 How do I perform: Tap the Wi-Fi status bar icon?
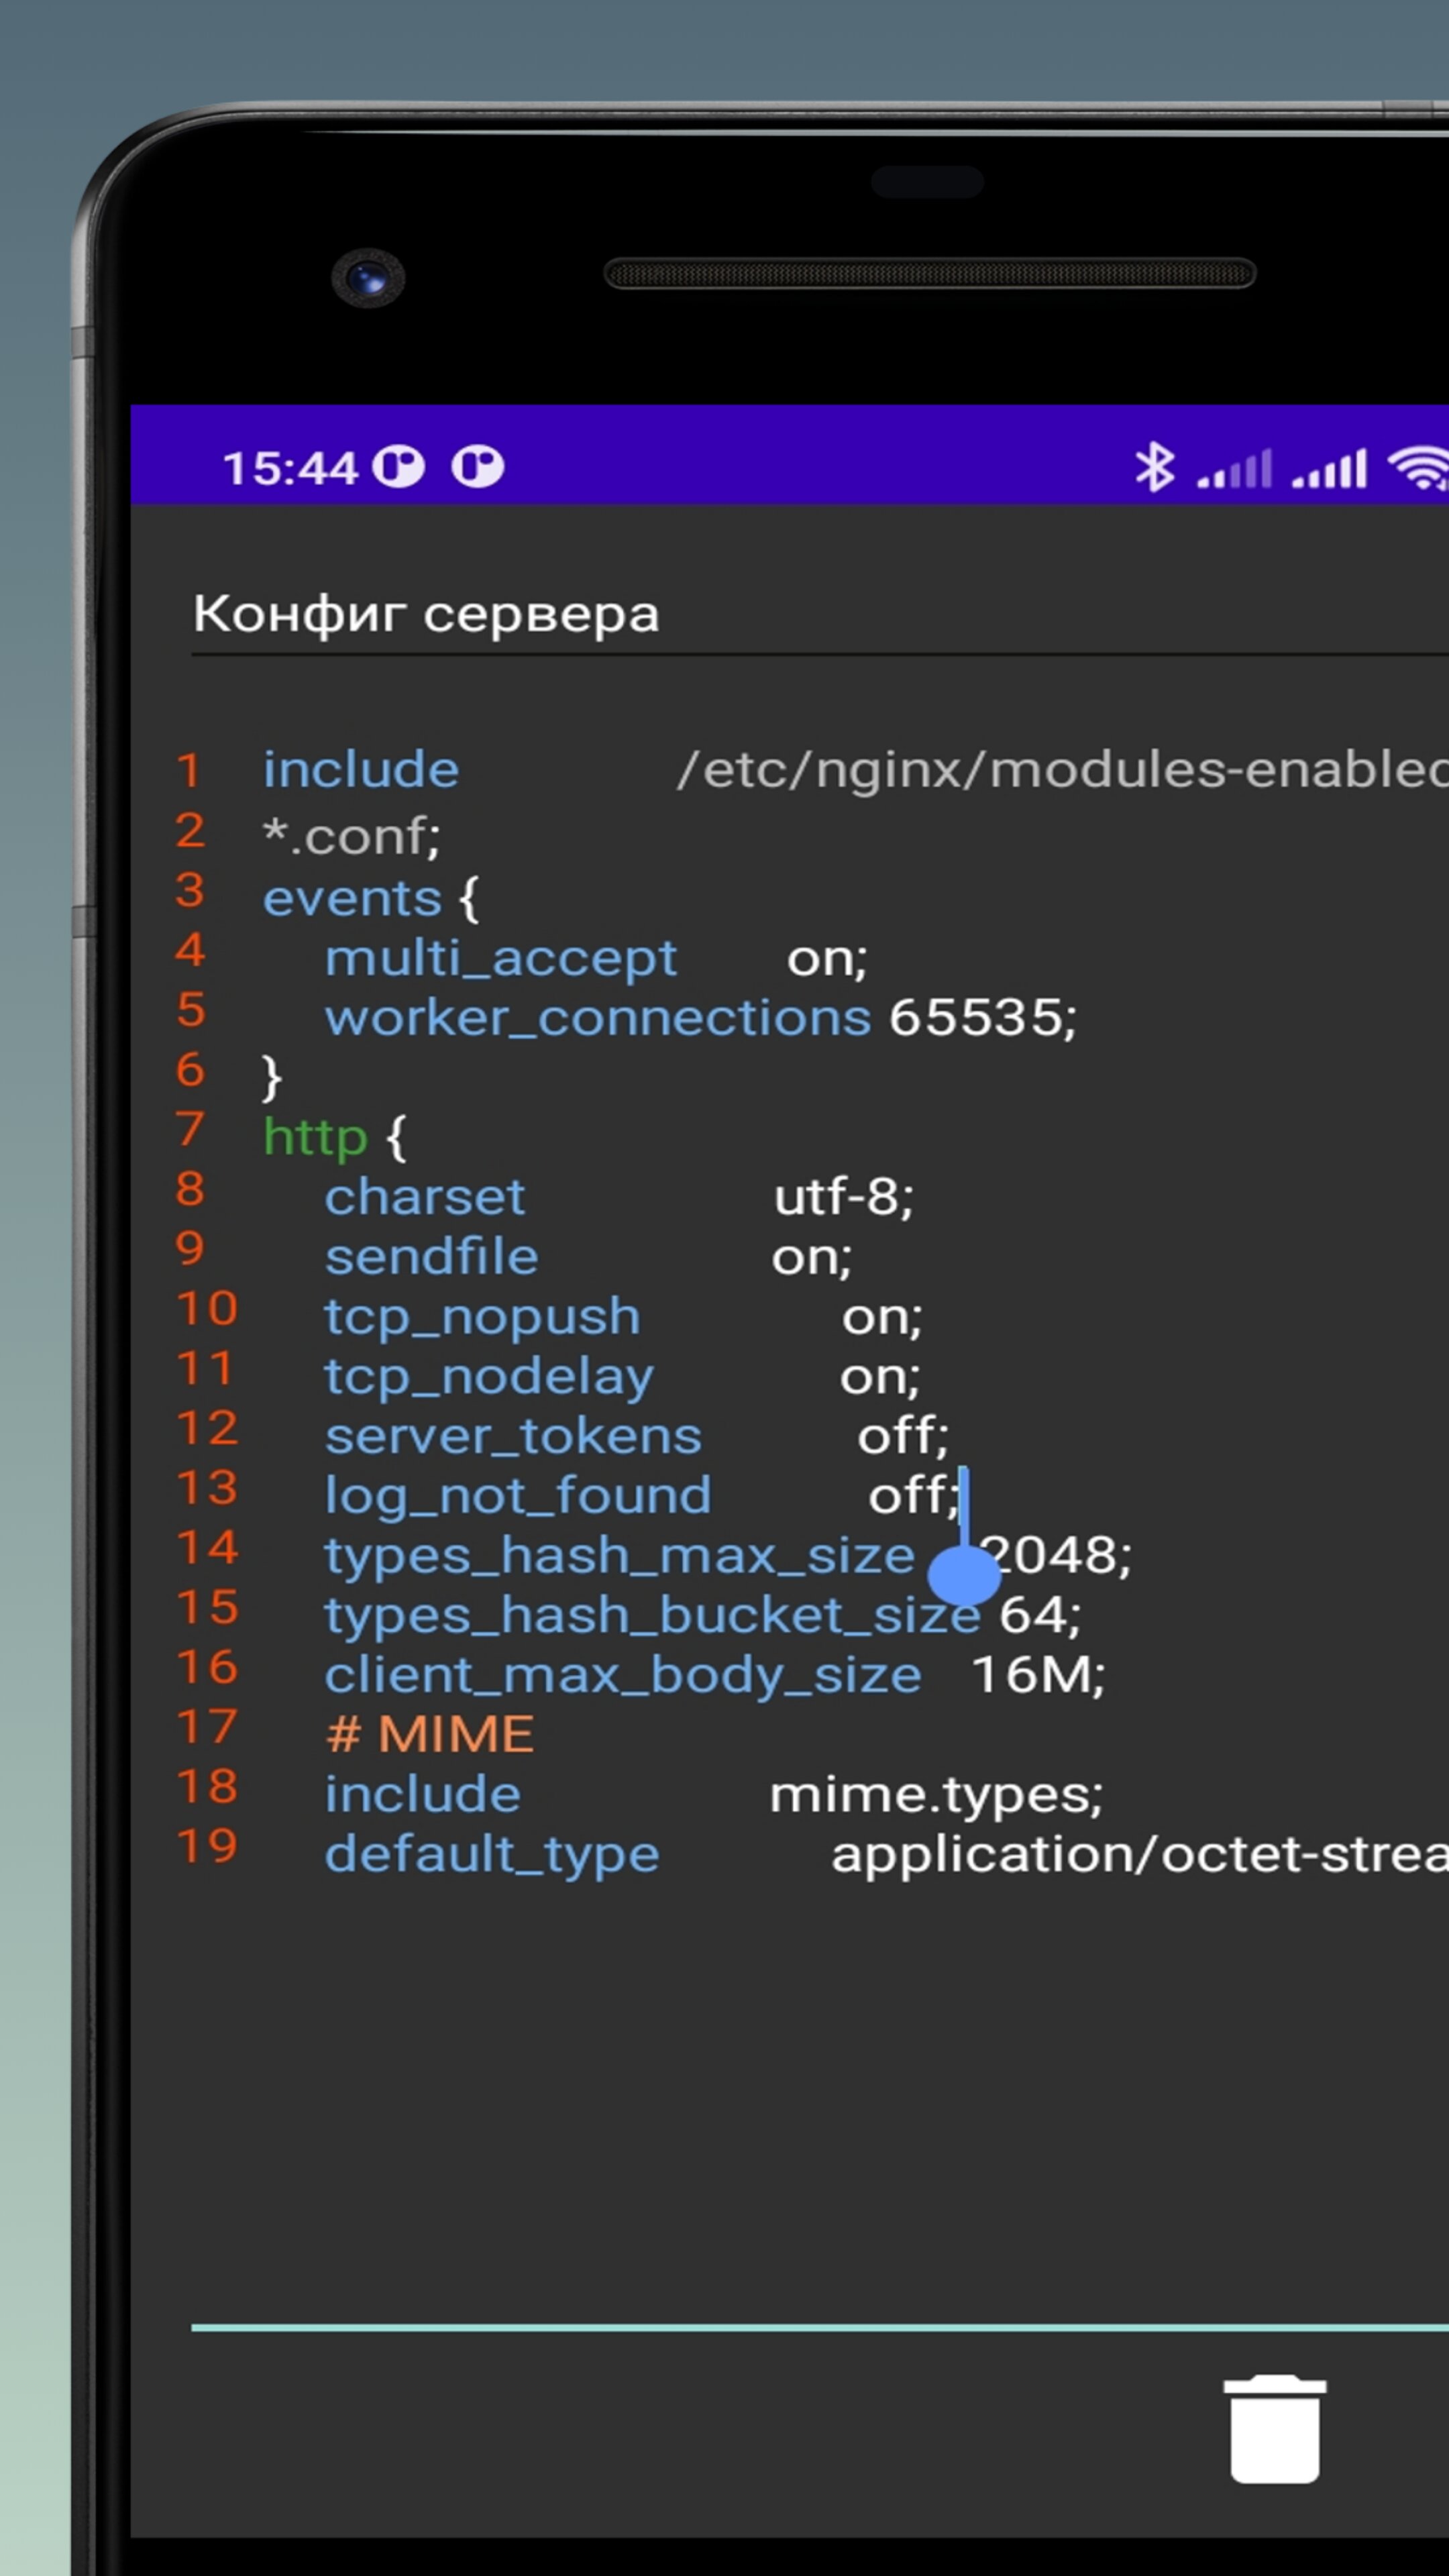tap(1418, 468)
